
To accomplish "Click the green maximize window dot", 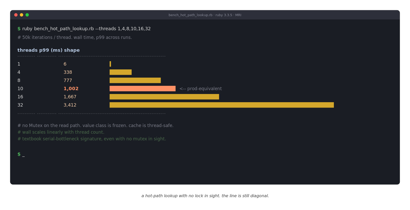I will (27, 15).
